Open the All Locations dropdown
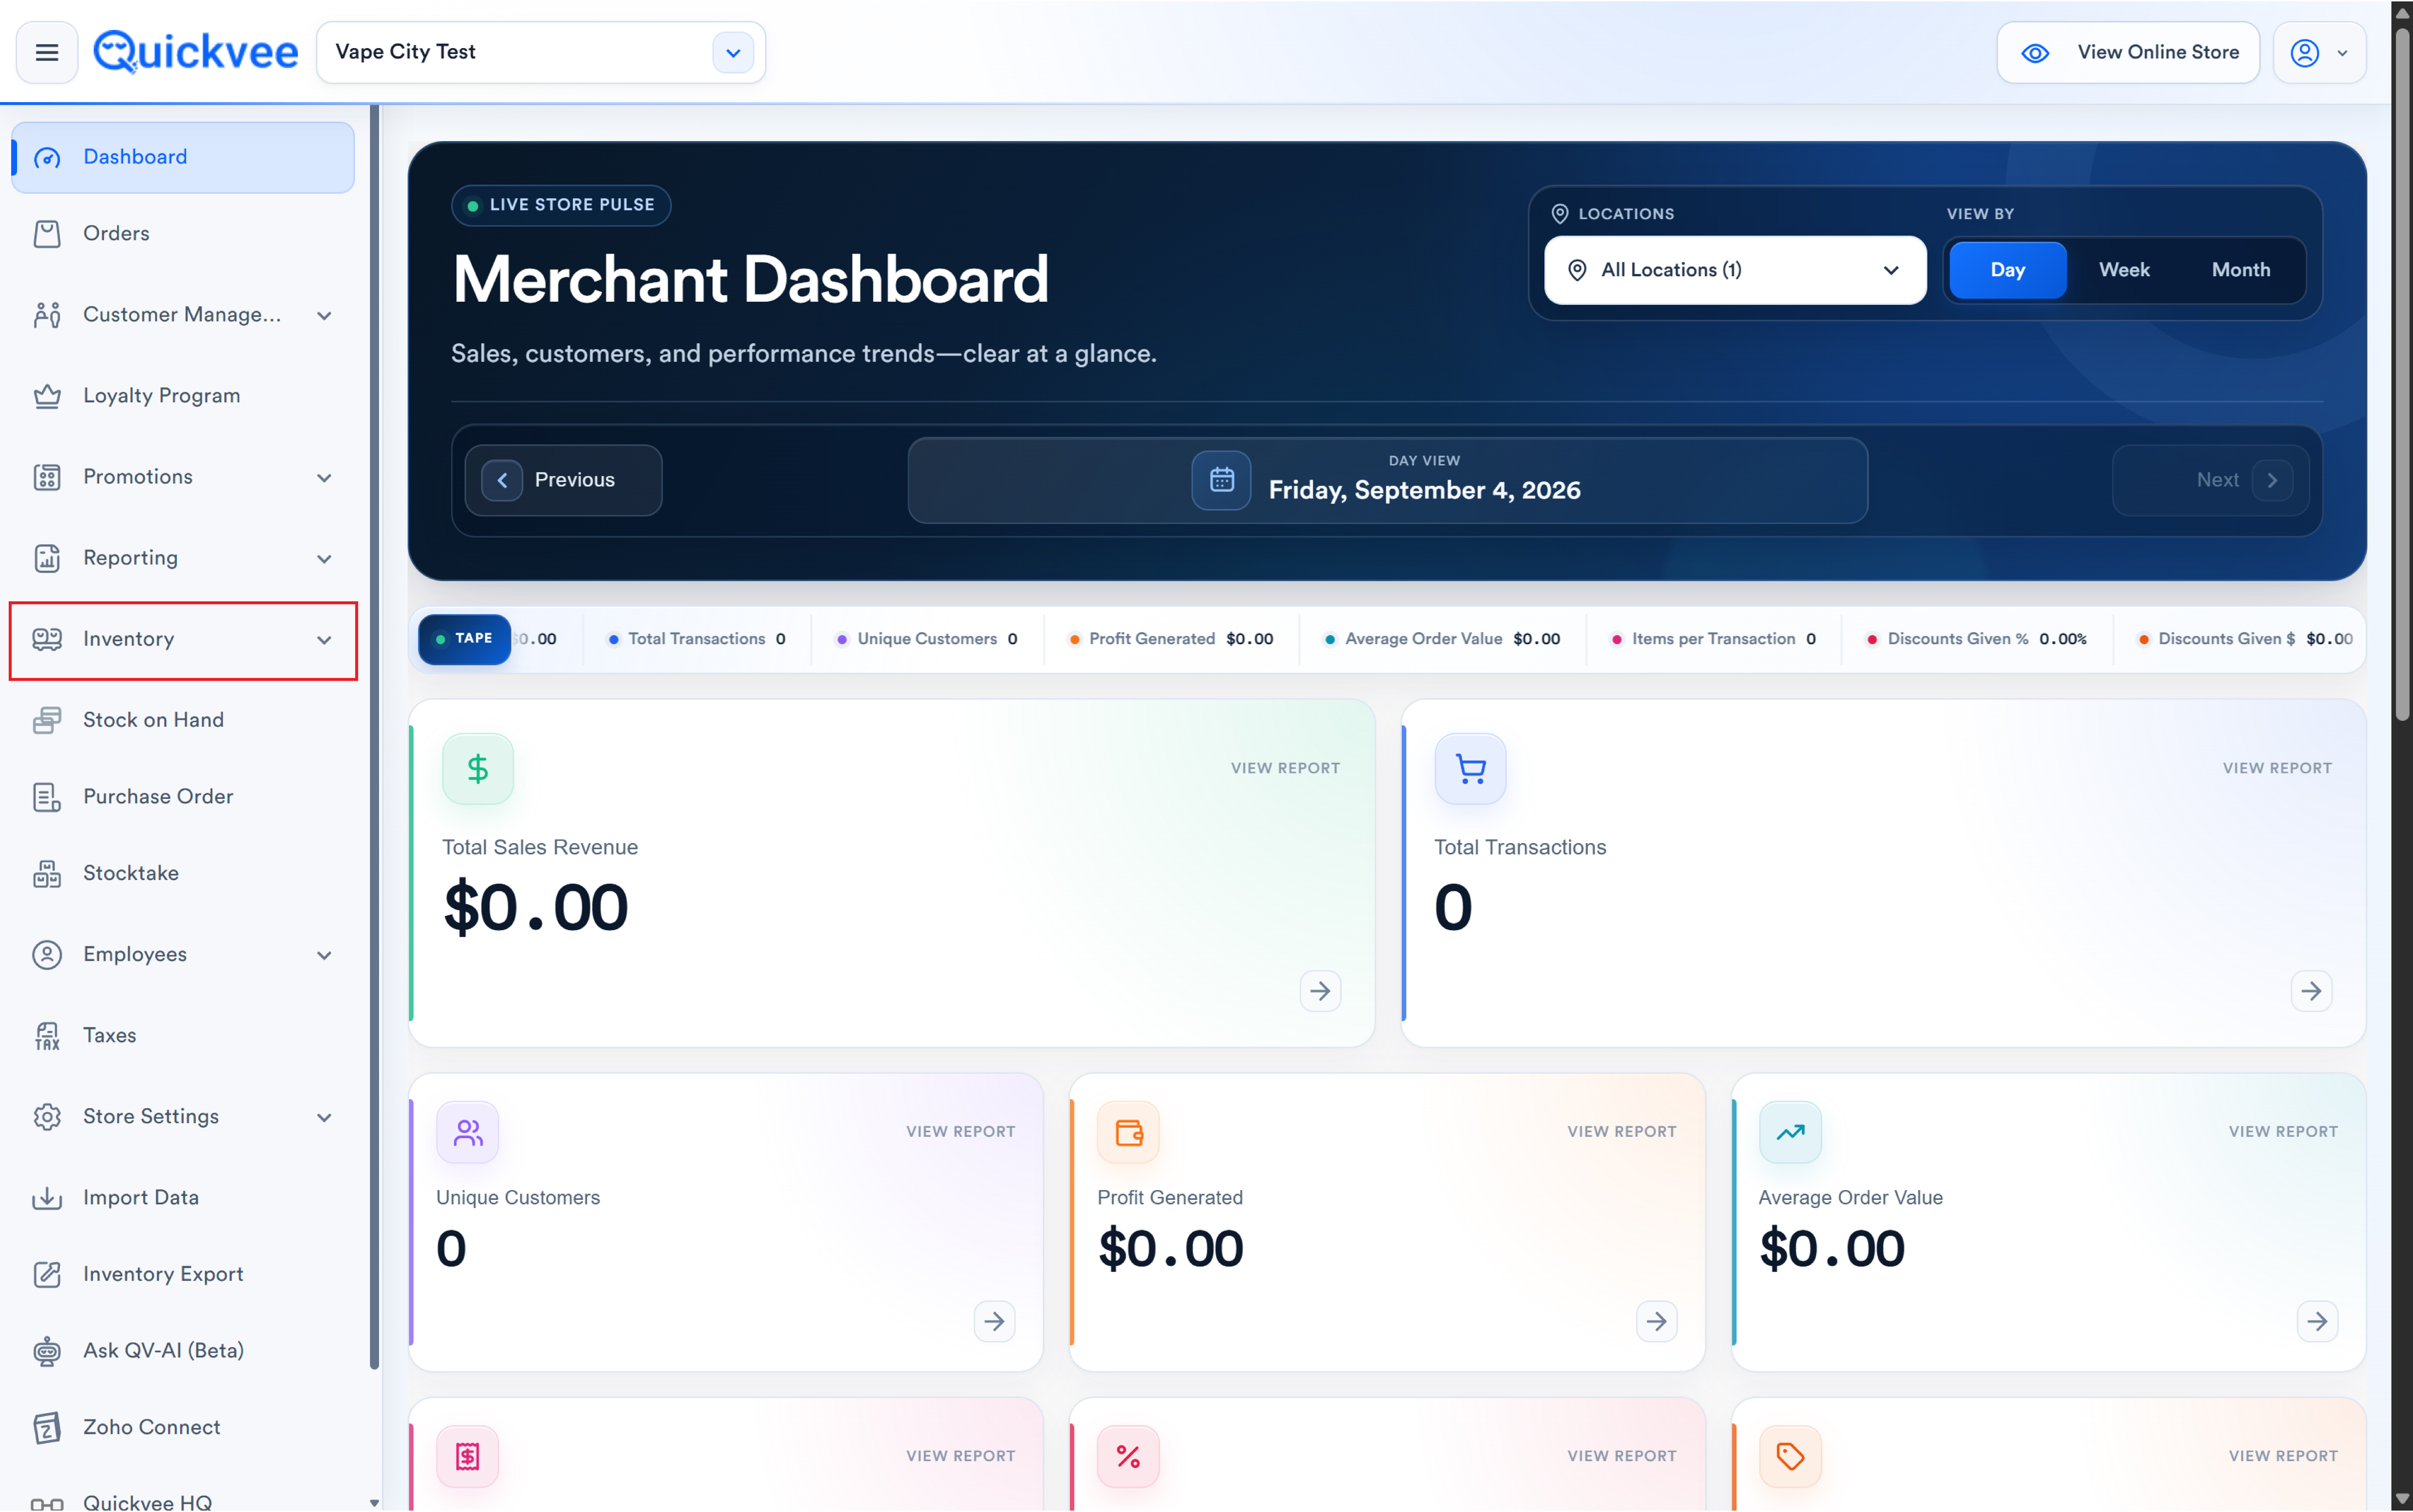Screen dimensions: 2413x1512 point(1735,270)
